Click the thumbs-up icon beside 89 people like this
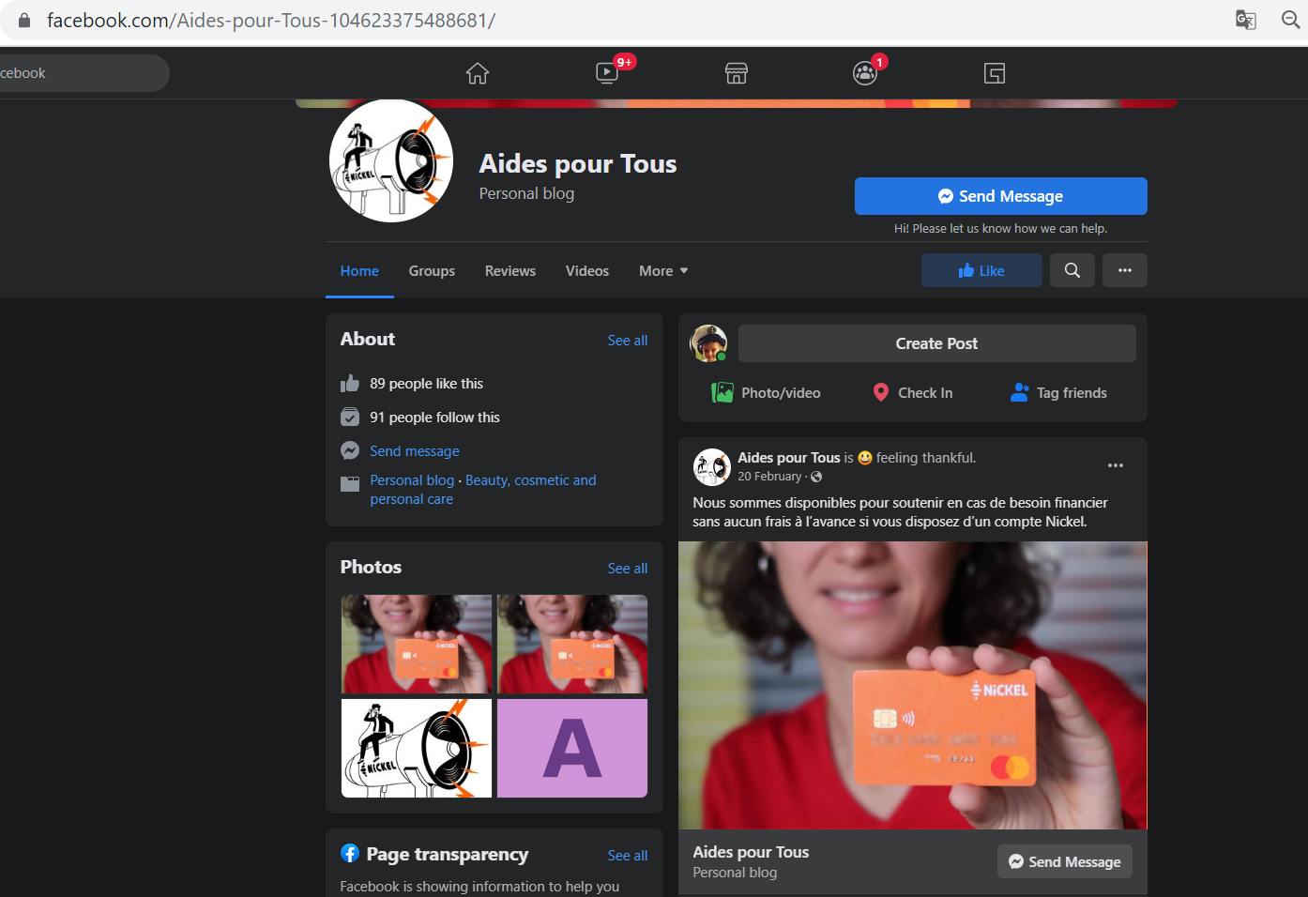 (x=350, y=383)
